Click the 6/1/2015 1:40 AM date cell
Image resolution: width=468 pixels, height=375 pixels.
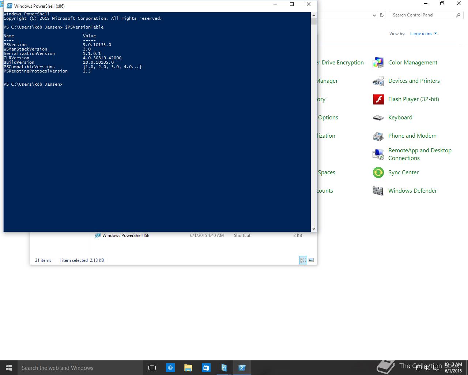pos(207,235)
